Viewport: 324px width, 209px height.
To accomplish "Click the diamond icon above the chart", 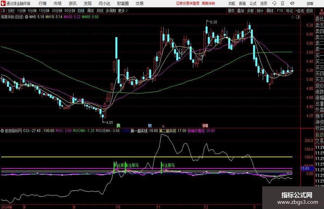I will (292, 17).
